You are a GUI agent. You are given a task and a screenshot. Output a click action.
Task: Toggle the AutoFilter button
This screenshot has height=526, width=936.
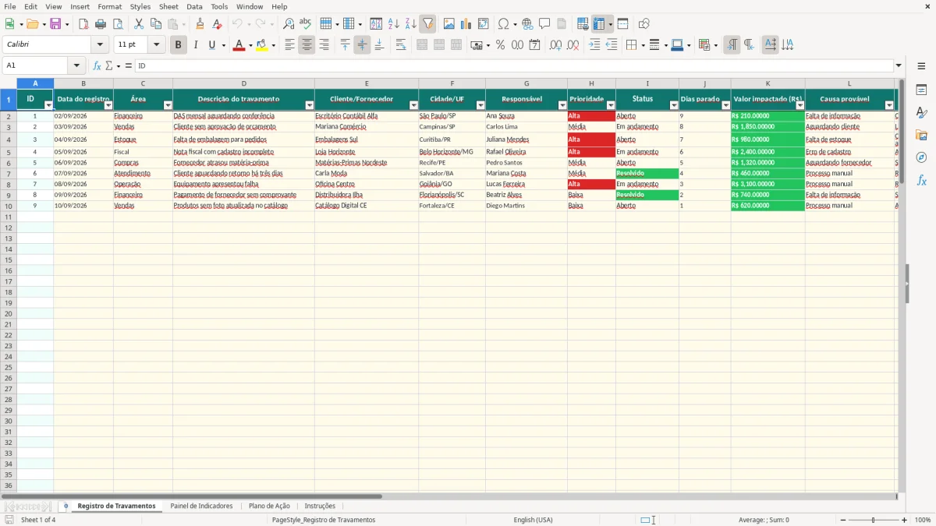(427, 24)
